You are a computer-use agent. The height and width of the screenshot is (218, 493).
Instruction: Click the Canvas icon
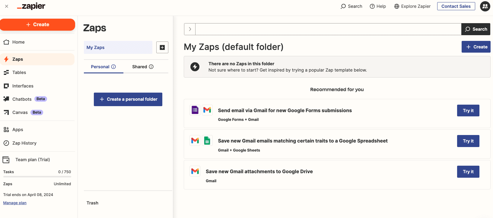coord(6,112)
